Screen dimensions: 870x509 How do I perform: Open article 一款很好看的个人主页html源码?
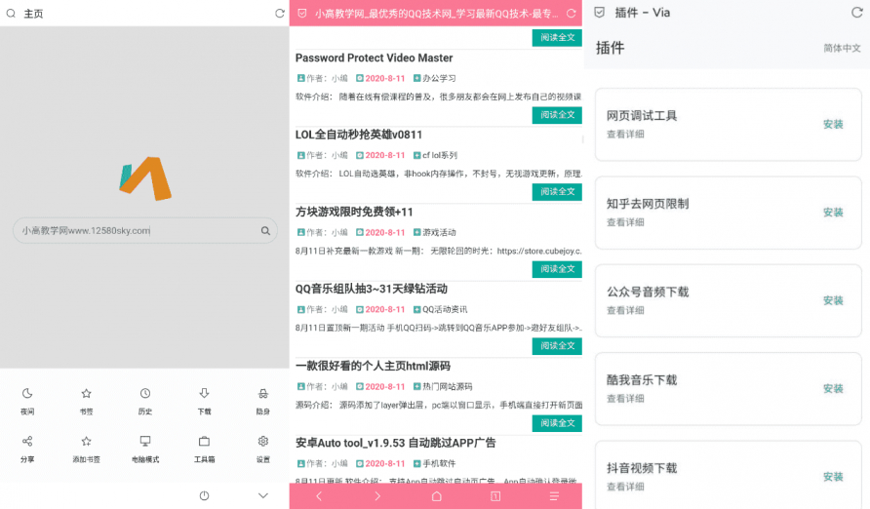pos(373,366)
